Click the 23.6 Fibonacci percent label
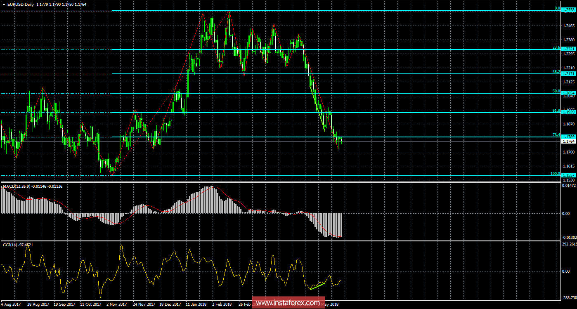Screen dimensions: 577x309 click(556, 47)
